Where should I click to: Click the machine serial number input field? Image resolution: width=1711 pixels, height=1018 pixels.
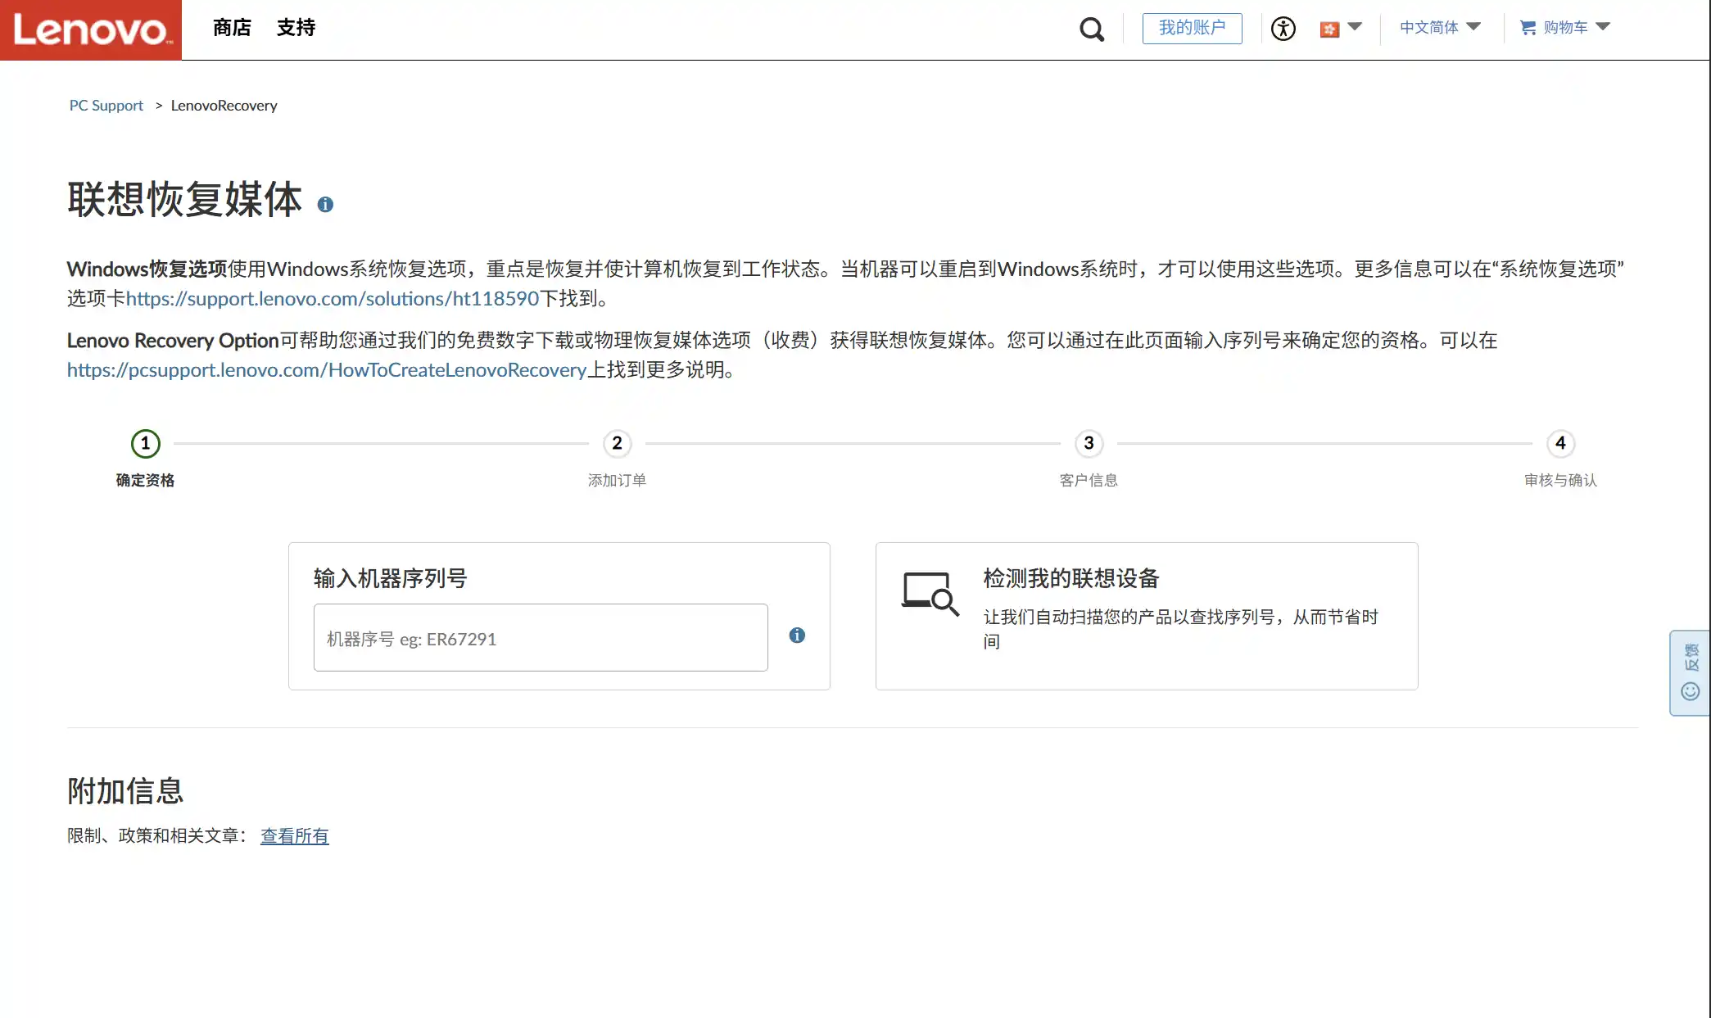pos(541,638)
